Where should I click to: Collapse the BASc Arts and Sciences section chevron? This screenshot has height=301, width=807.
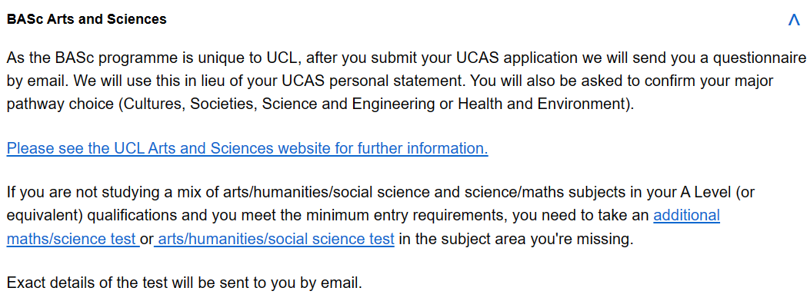(794, 20)
